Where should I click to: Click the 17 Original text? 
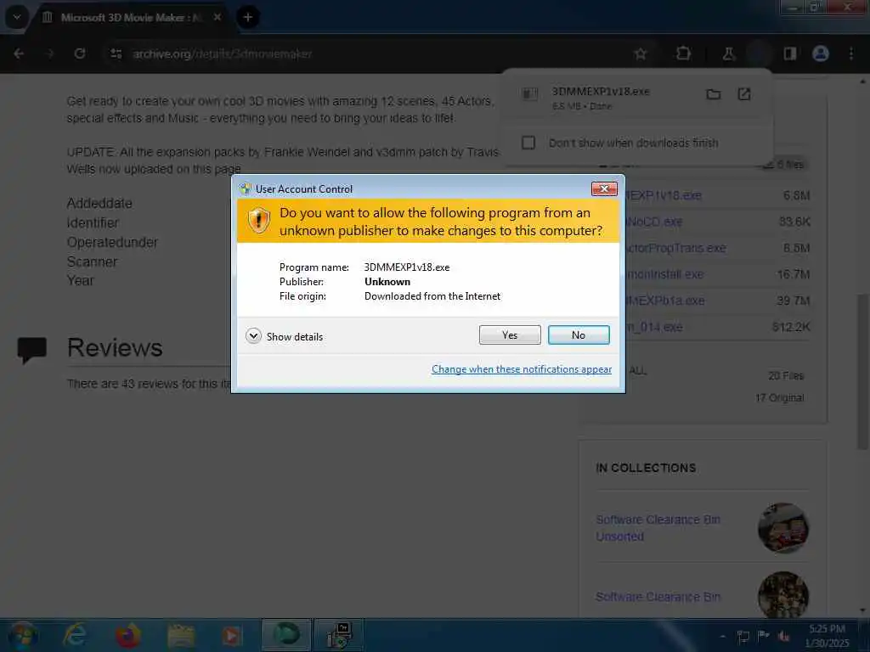[779, 397]
